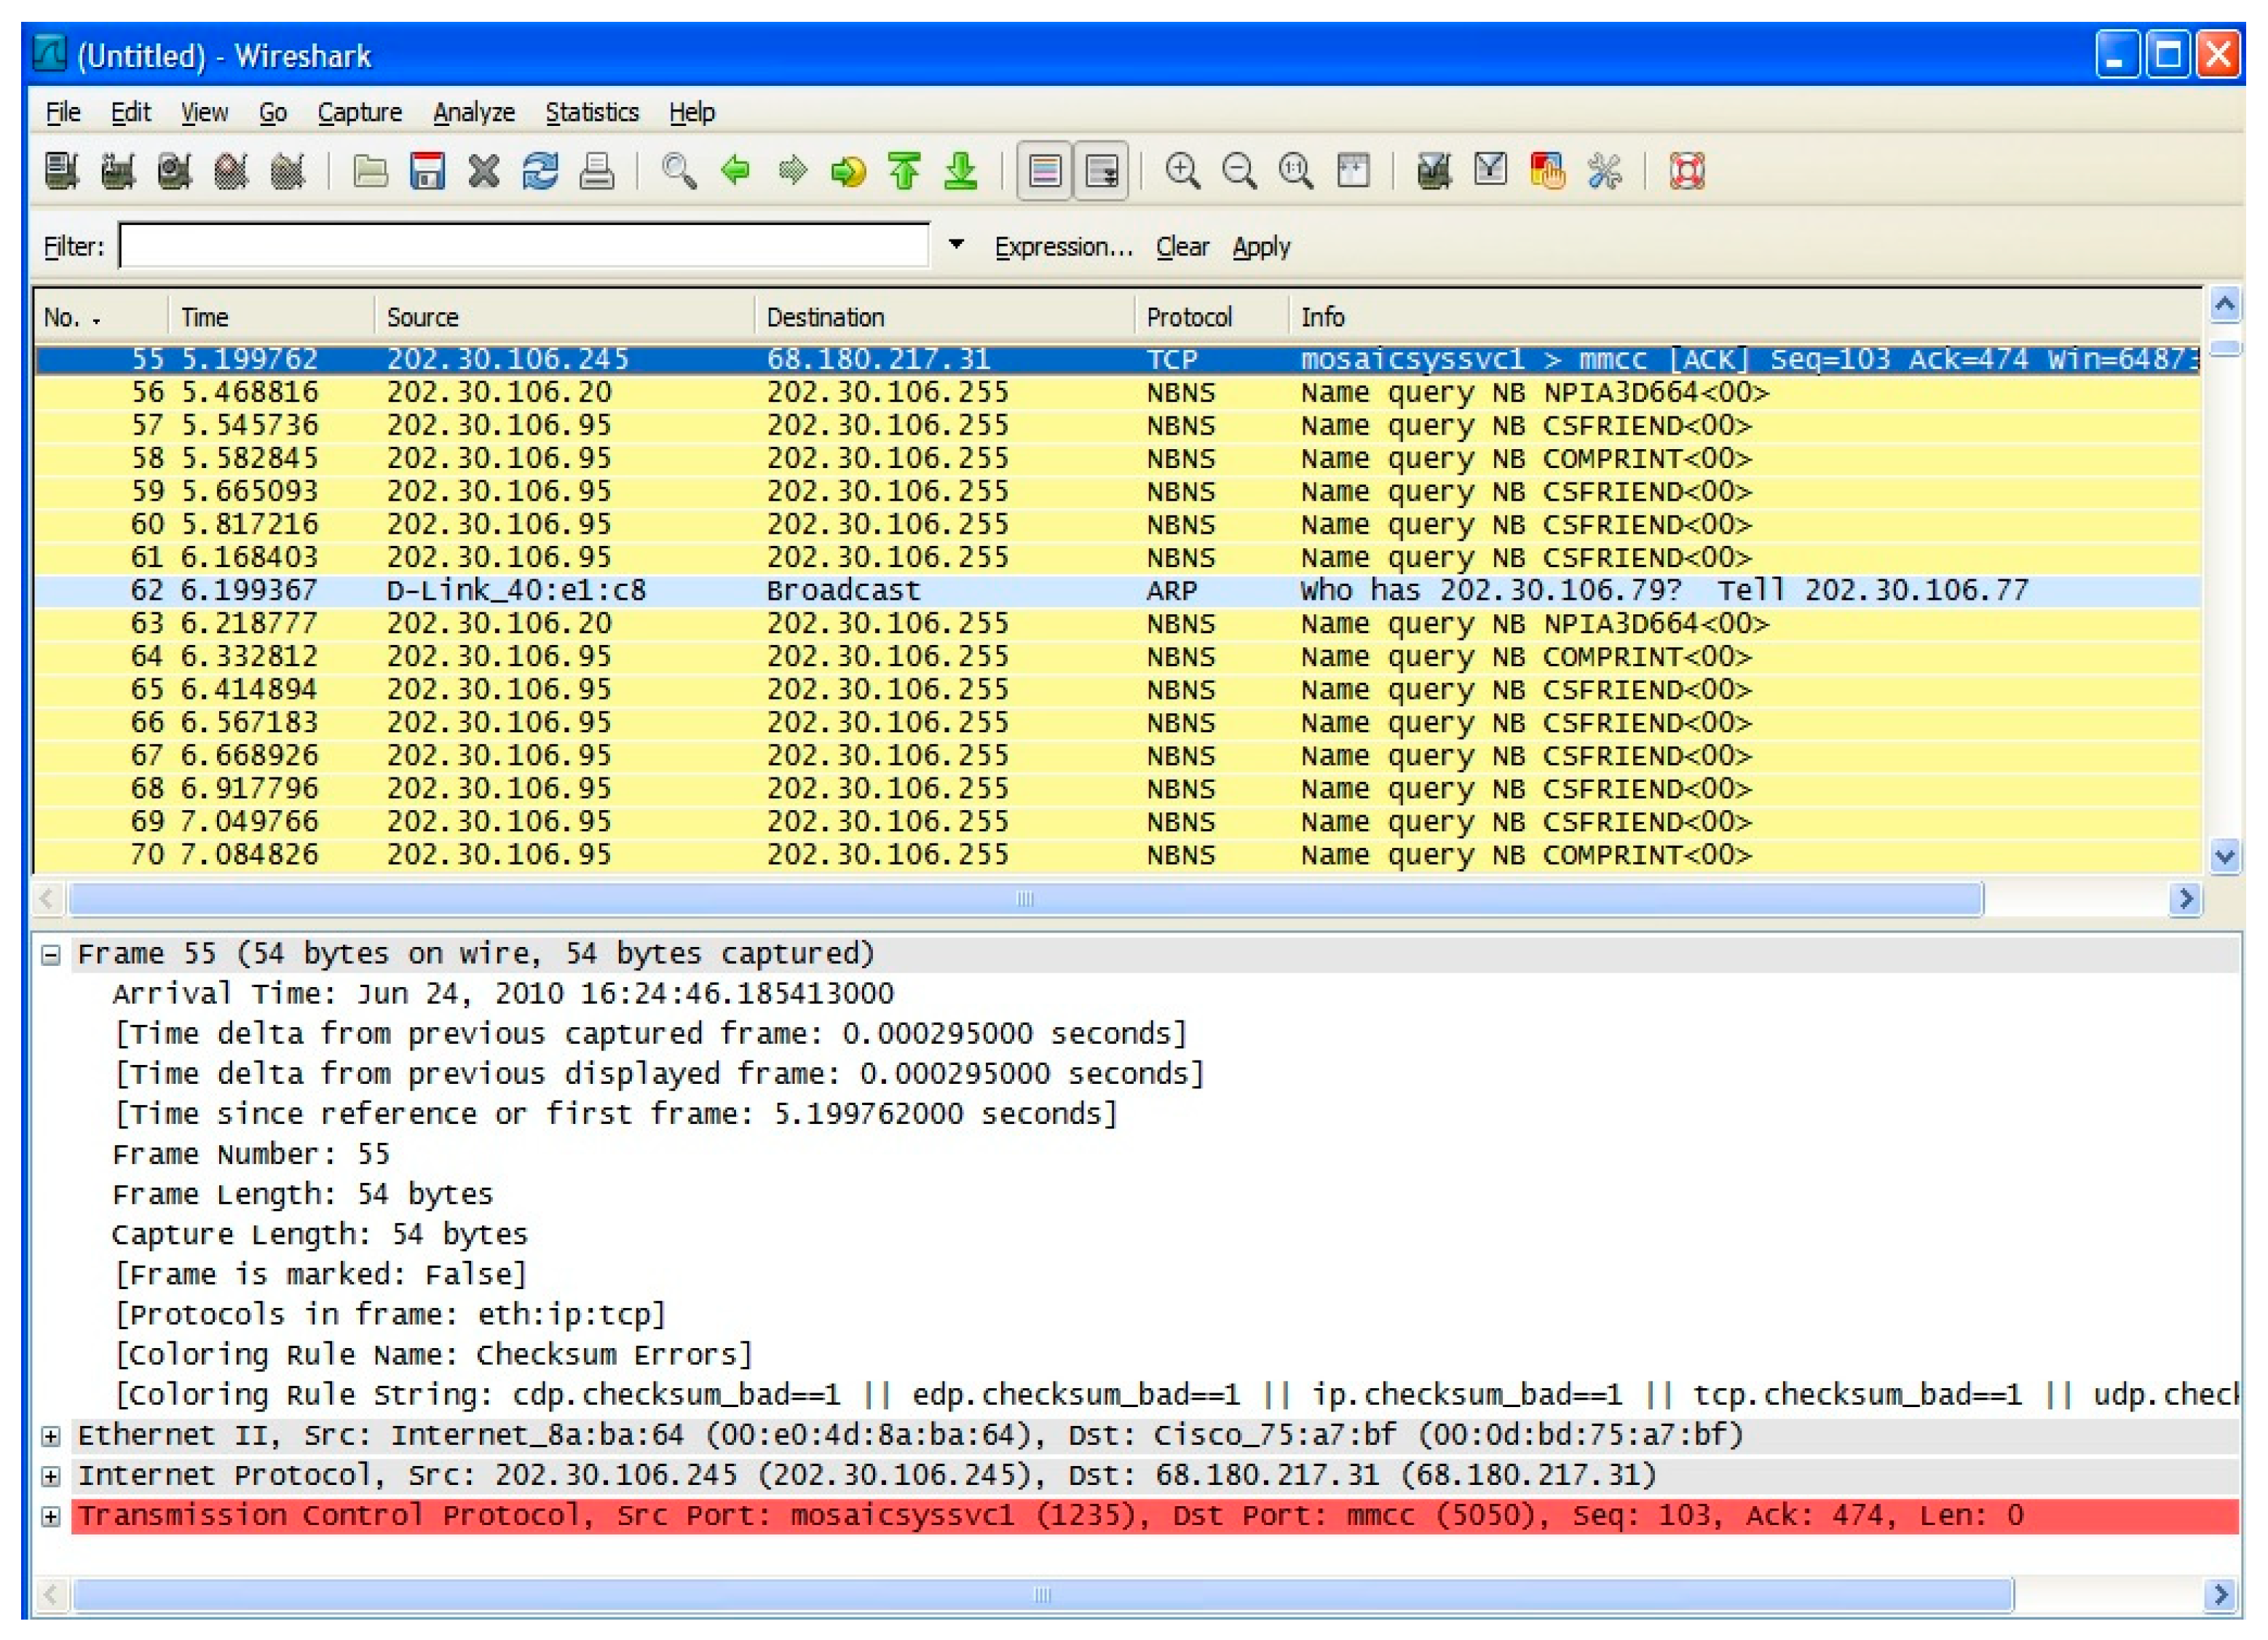Open the Analyze menu
The width and height of the screenshot is (2268, 1640).
click(x=473, y=113)
